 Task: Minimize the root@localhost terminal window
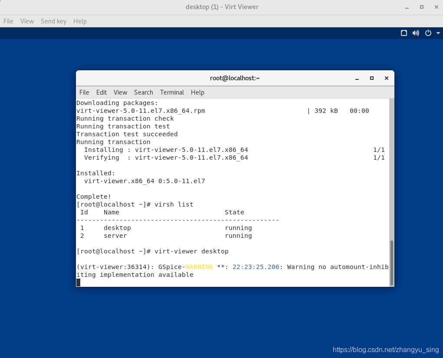tap(357, 78)
